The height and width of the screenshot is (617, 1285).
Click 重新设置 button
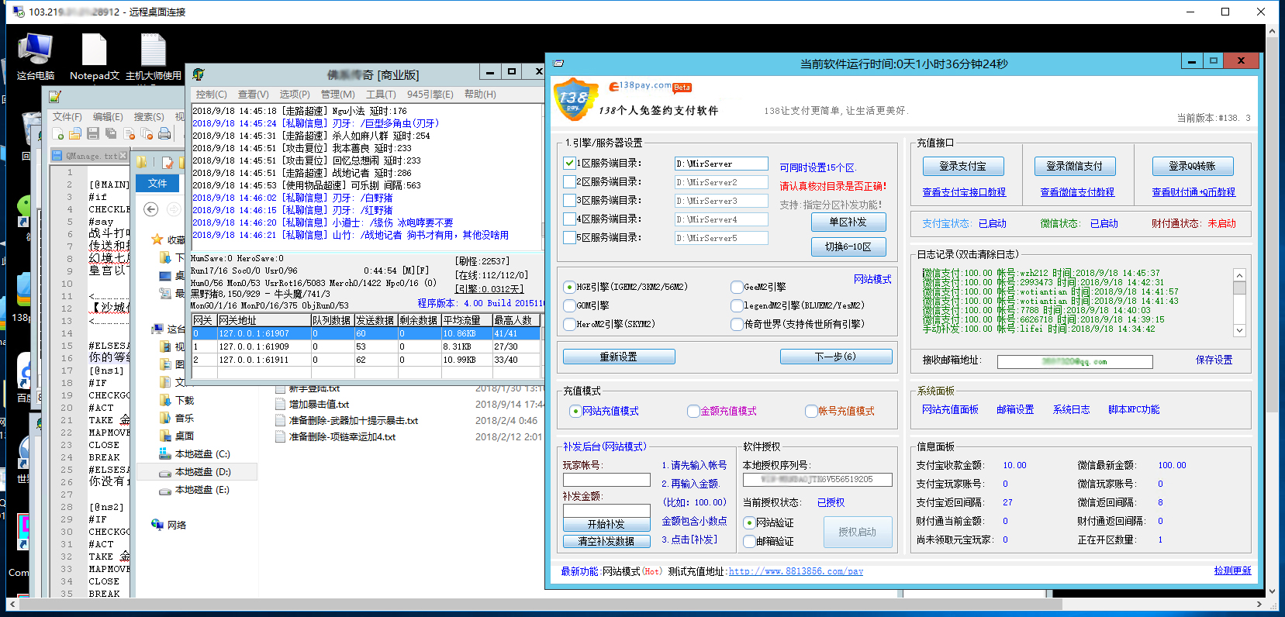click(619, 357)
